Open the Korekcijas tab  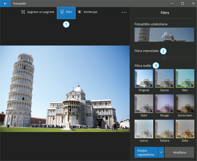pyautogui.click(x=87, y=12)
